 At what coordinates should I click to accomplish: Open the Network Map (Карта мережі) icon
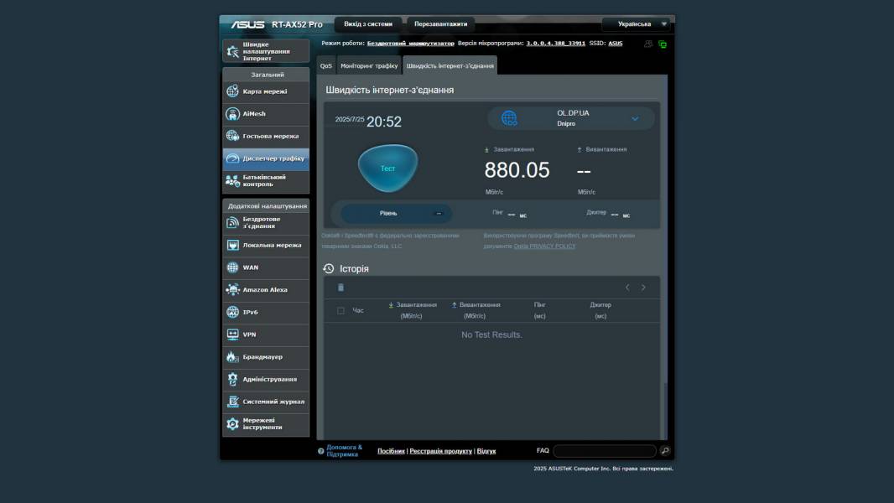coord(232,91)
